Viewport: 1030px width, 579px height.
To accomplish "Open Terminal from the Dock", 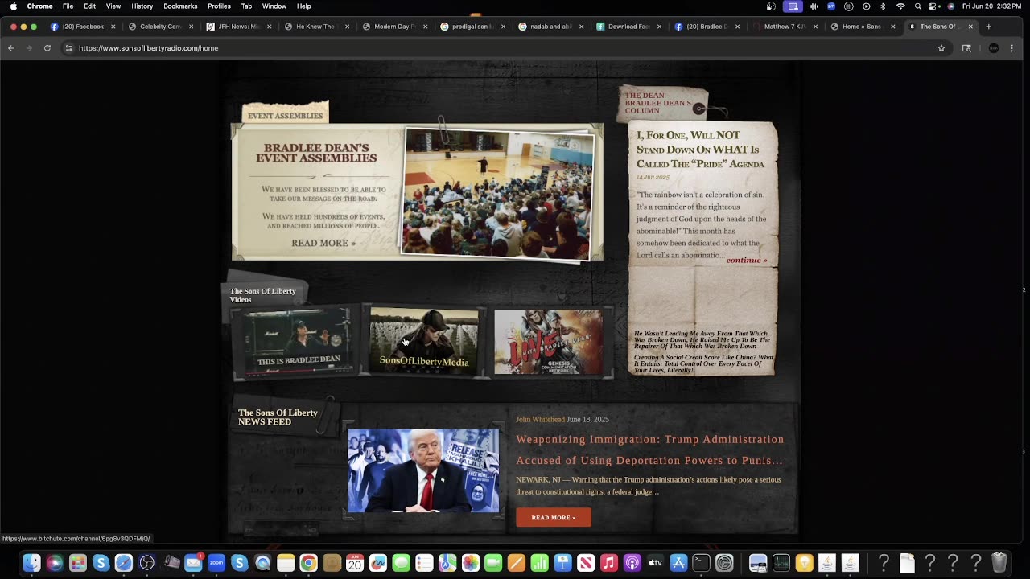I will coord(702,563).
